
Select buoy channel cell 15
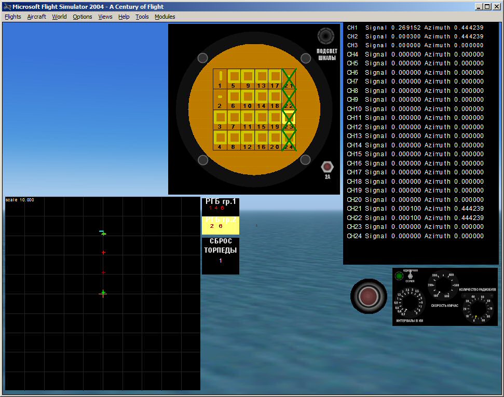(x=261, y=119)
